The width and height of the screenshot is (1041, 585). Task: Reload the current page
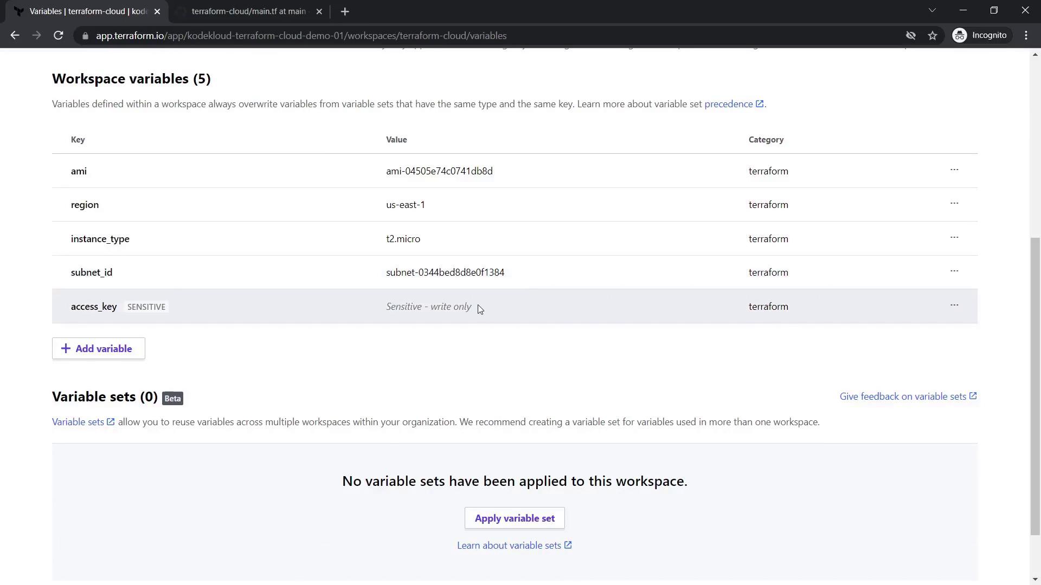click(59, 36)
